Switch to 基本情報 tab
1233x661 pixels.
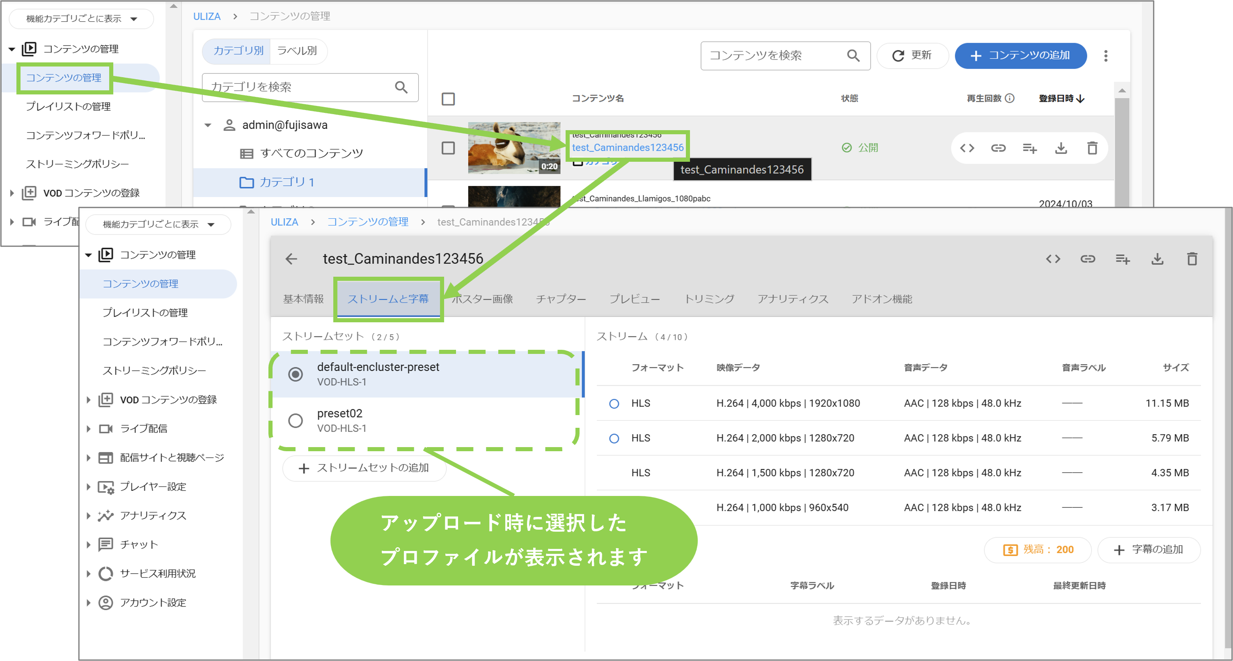[x=303, y=299]
